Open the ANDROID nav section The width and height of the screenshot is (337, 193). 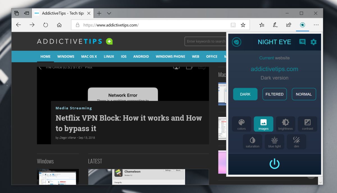click(141, 57)
